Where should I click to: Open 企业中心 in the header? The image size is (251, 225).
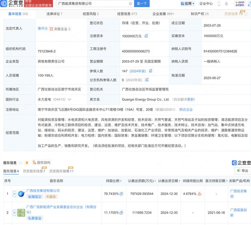coord(206,4)
